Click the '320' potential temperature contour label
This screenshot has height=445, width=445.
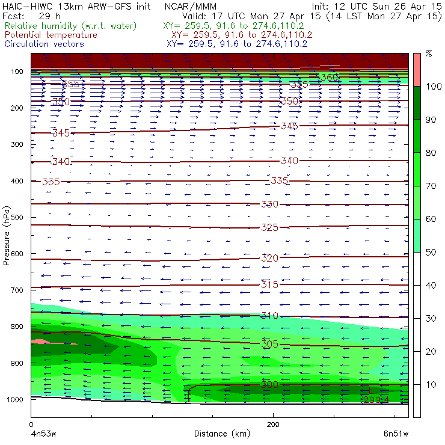pos(269,258)
